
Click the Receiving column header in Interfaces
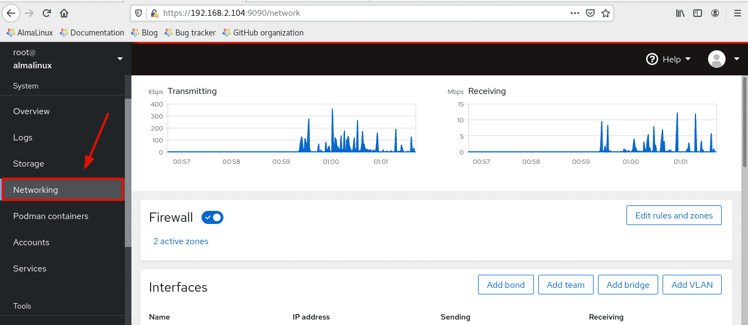coord(606,317)
